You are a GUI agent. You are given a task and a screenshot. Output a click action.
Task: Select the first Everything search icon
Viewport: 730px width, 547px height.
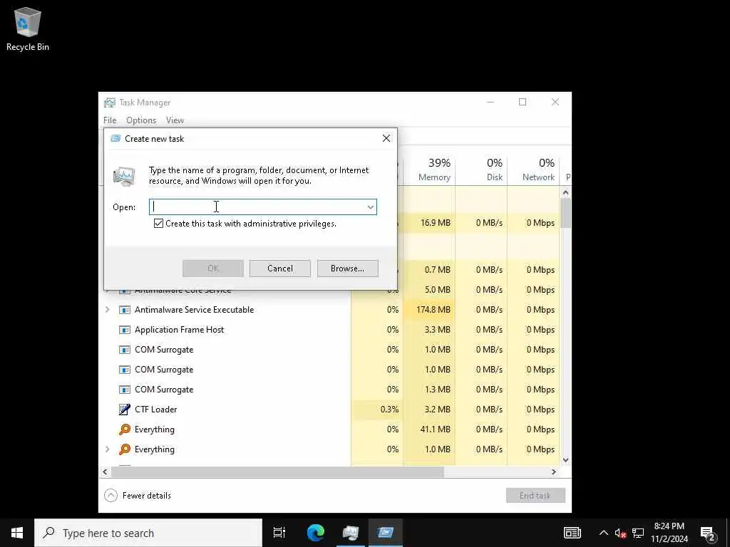pos(124,429)
